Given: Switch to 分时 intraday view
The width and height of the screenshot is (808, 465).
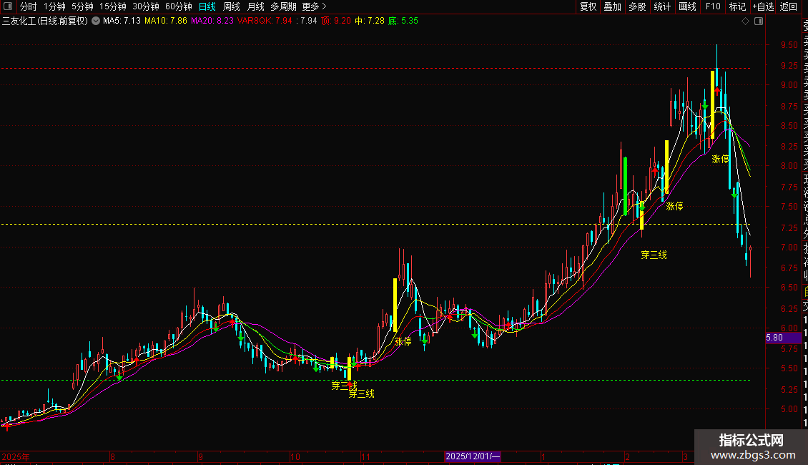Looking at the screenshot, I should (x=29, y=6).
